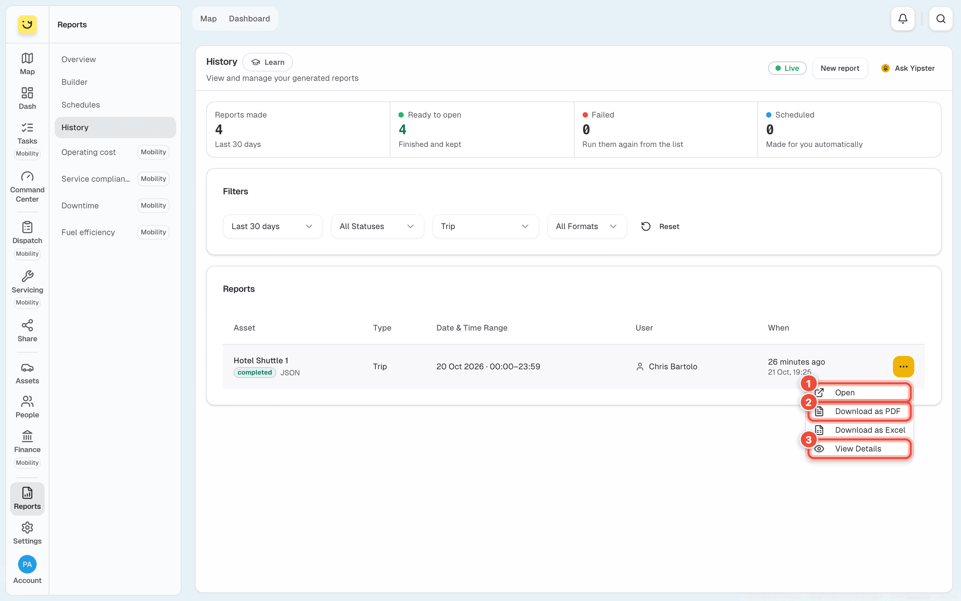Select Download as PDF menu entry

pyautogui.click(x=859, y=411)
